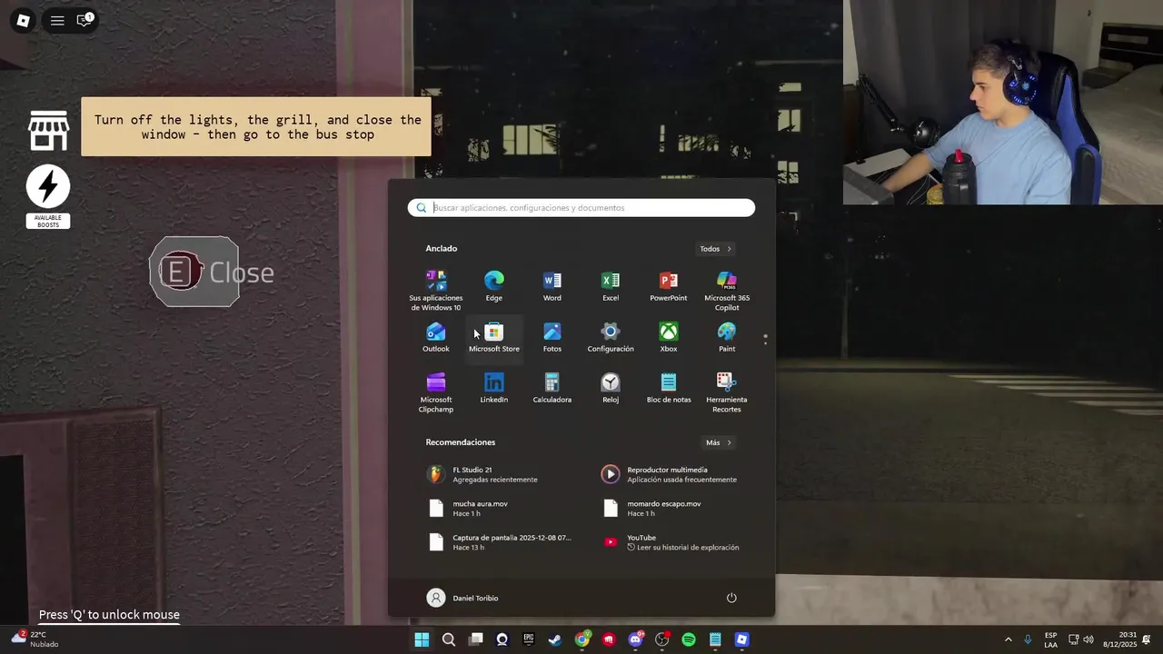Open Roblox chat icon

84,20
